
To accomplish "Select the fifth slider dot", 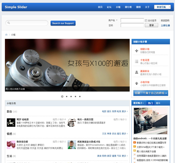I will point(80,96).
